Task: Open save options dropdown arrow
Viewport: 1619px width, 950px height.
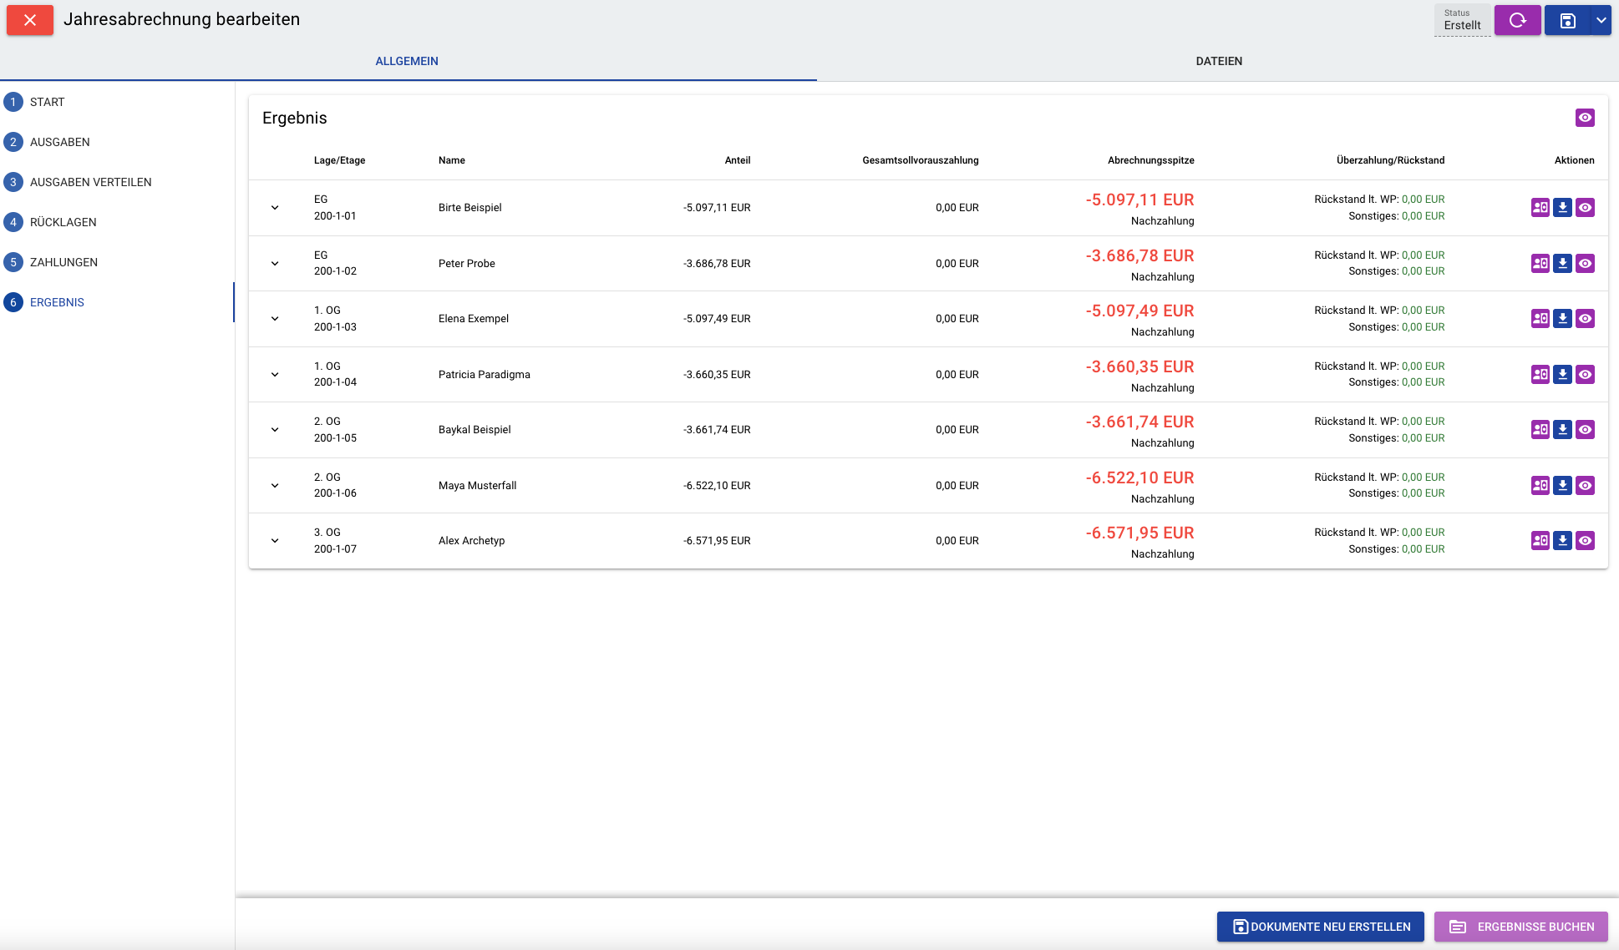Action: (x=1601, y=20)
